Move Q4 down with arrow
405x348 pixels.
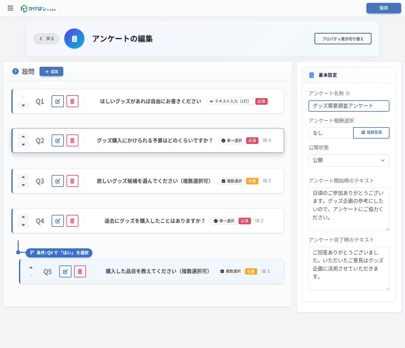point(23,225)
